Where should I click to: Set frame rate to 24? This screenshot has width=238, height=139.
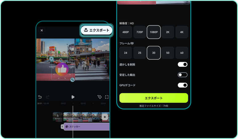126,53
